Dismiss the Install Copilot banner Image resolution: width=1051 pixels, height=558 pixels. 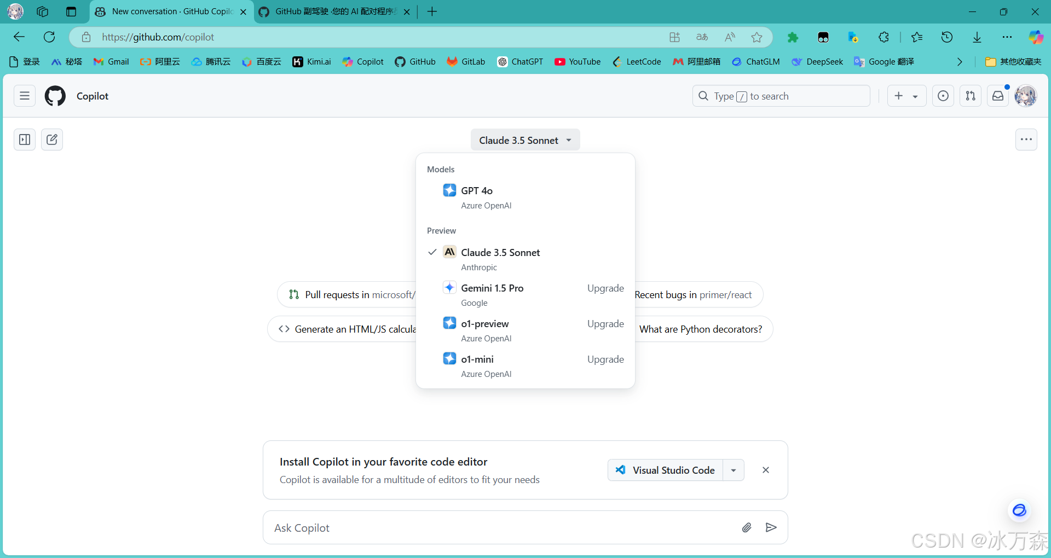[x=766, y=470]
